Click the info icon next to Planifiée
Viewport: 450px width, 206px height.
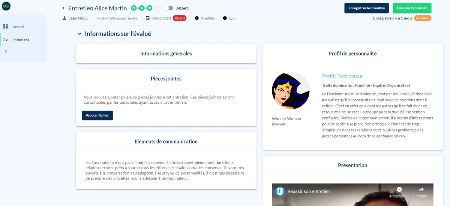[197, 18]
